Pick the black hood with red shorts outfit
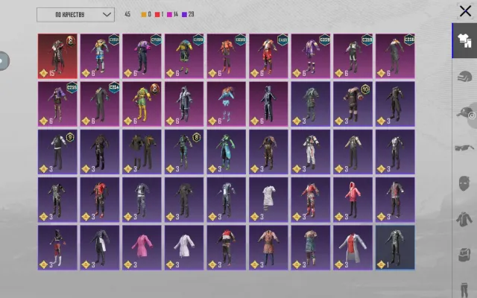Viewport: 477px width, 298px height. click(57, 247)
